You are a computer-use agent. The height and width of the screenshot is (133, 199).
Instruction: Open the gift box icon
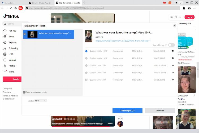[x=170, y=3]
